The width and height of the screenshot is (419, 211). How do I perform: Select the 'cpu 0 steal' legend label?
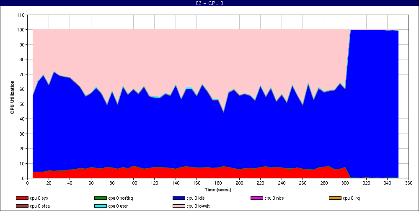coord(40,206)
